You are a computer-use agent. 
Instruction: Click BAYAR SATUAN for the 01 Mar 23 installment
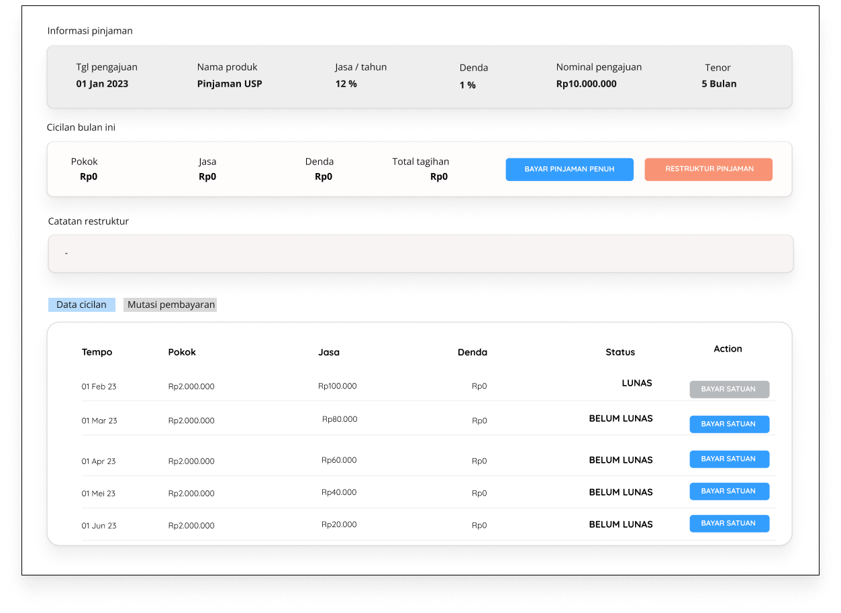pyautogui.click(x=729, y=424)
